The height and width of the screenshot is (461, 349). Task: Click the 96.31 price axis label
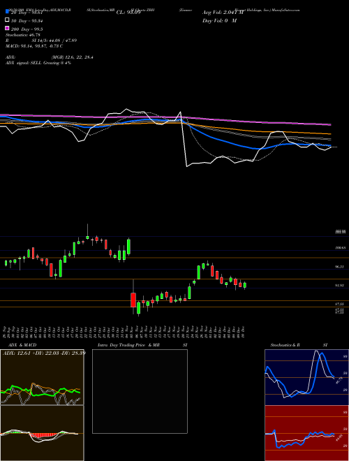340,267
